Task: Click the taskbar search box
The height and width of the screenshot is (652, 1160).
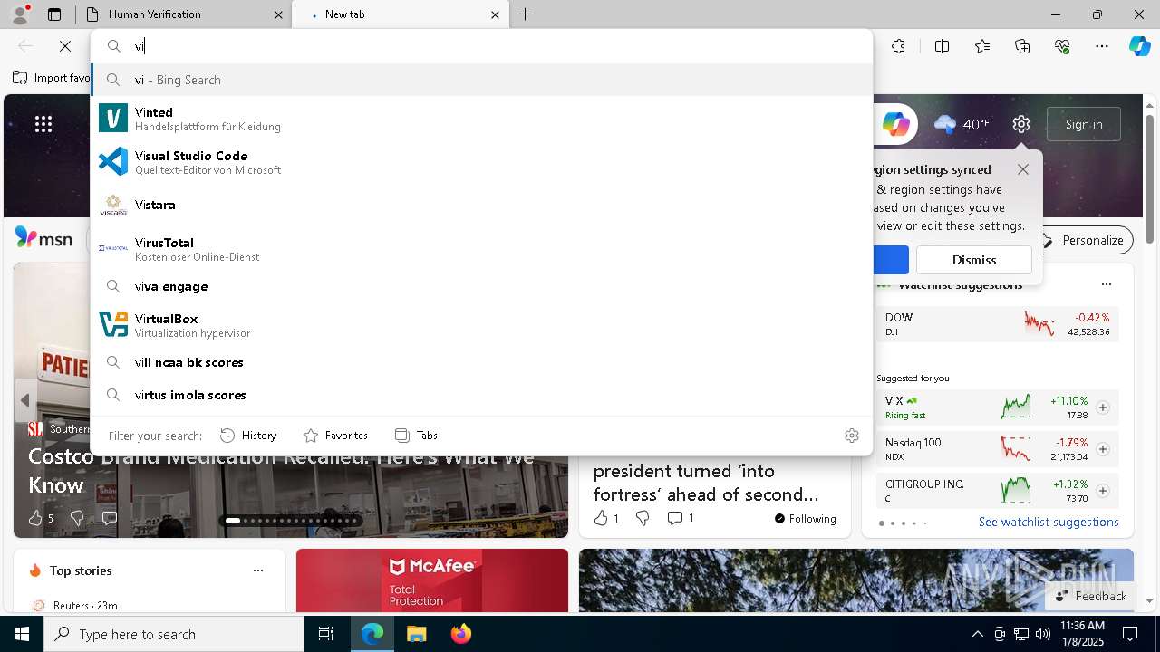Action: tap(174, 634)
